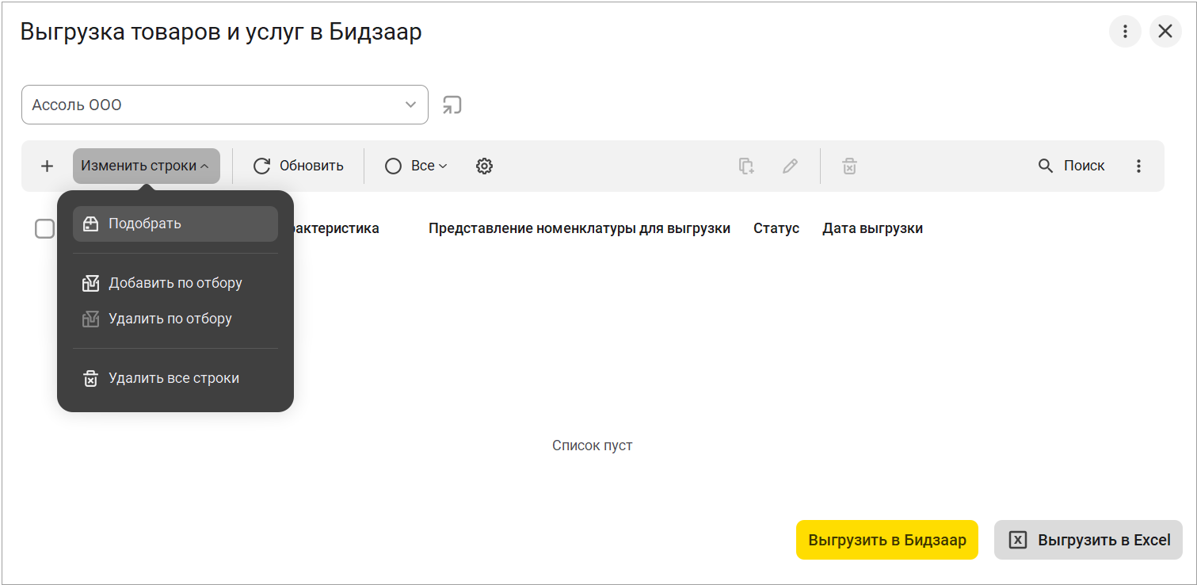Open the window's top three-dots menu
1197x585 pixels.
[x=1125, y=32]
